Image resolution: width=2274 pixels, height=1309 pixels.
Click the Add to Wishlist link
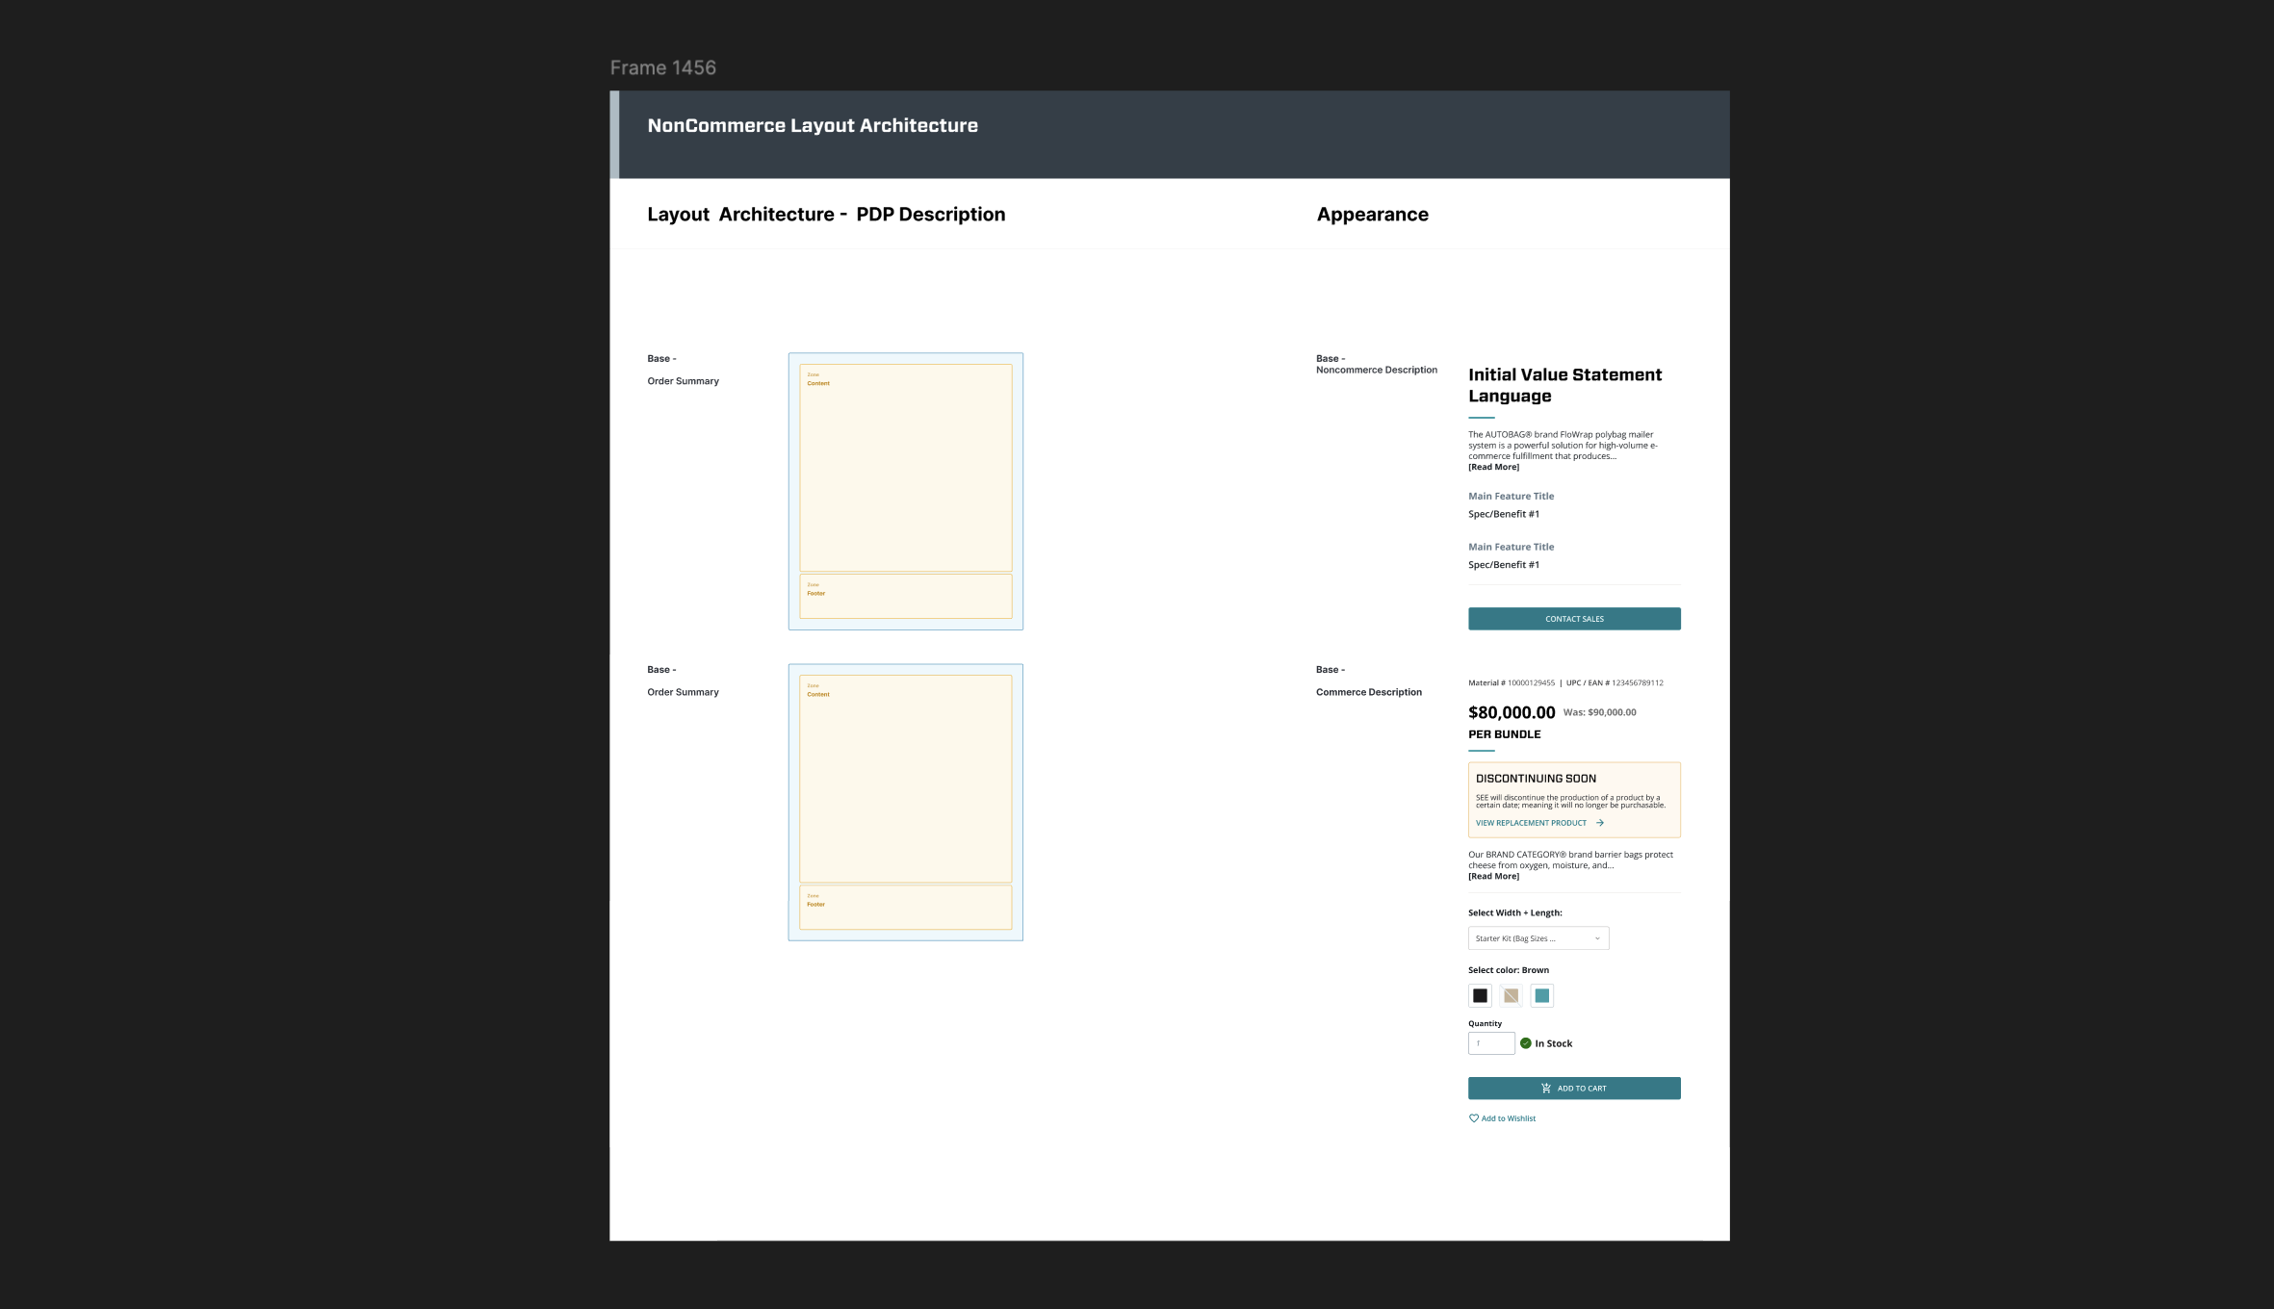[1508, 1118]
